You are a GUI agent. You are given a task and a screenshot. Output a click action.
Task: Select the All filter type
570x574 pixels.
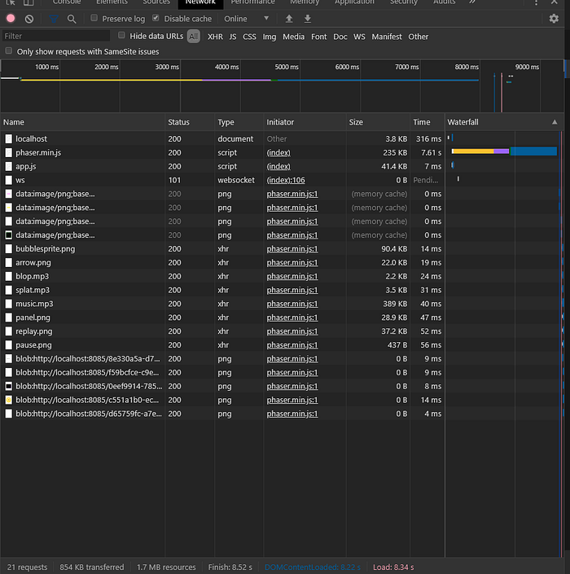[194, 37]
